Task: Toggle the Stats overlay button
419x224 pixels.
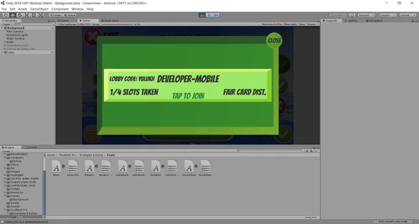Action: [x=302, y=24]
